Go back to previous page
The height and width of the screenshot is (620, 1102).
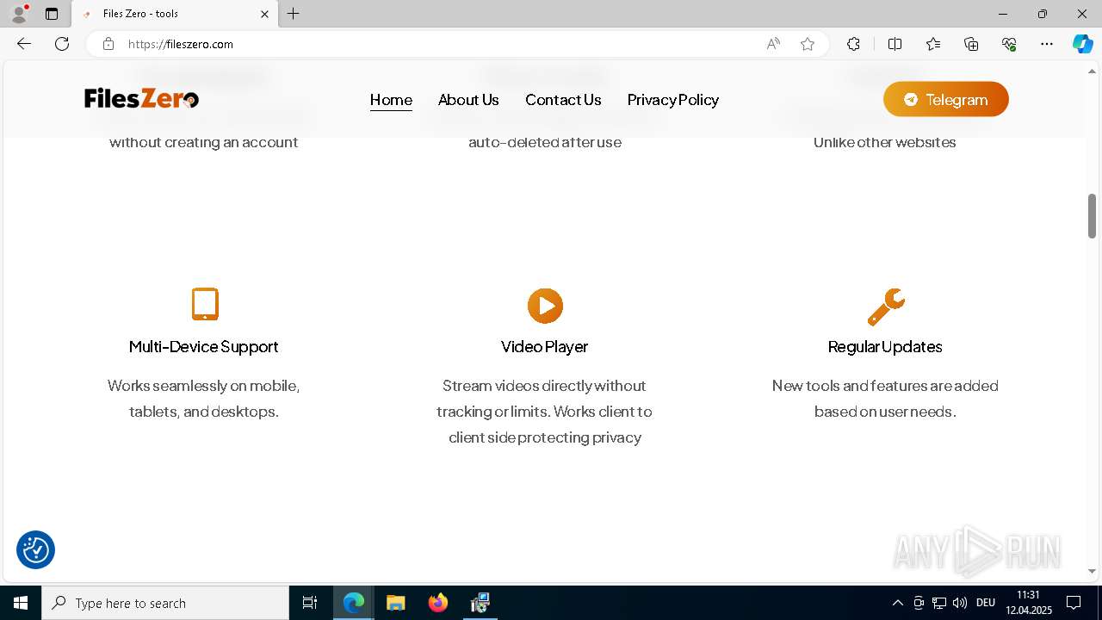[24, 44]
